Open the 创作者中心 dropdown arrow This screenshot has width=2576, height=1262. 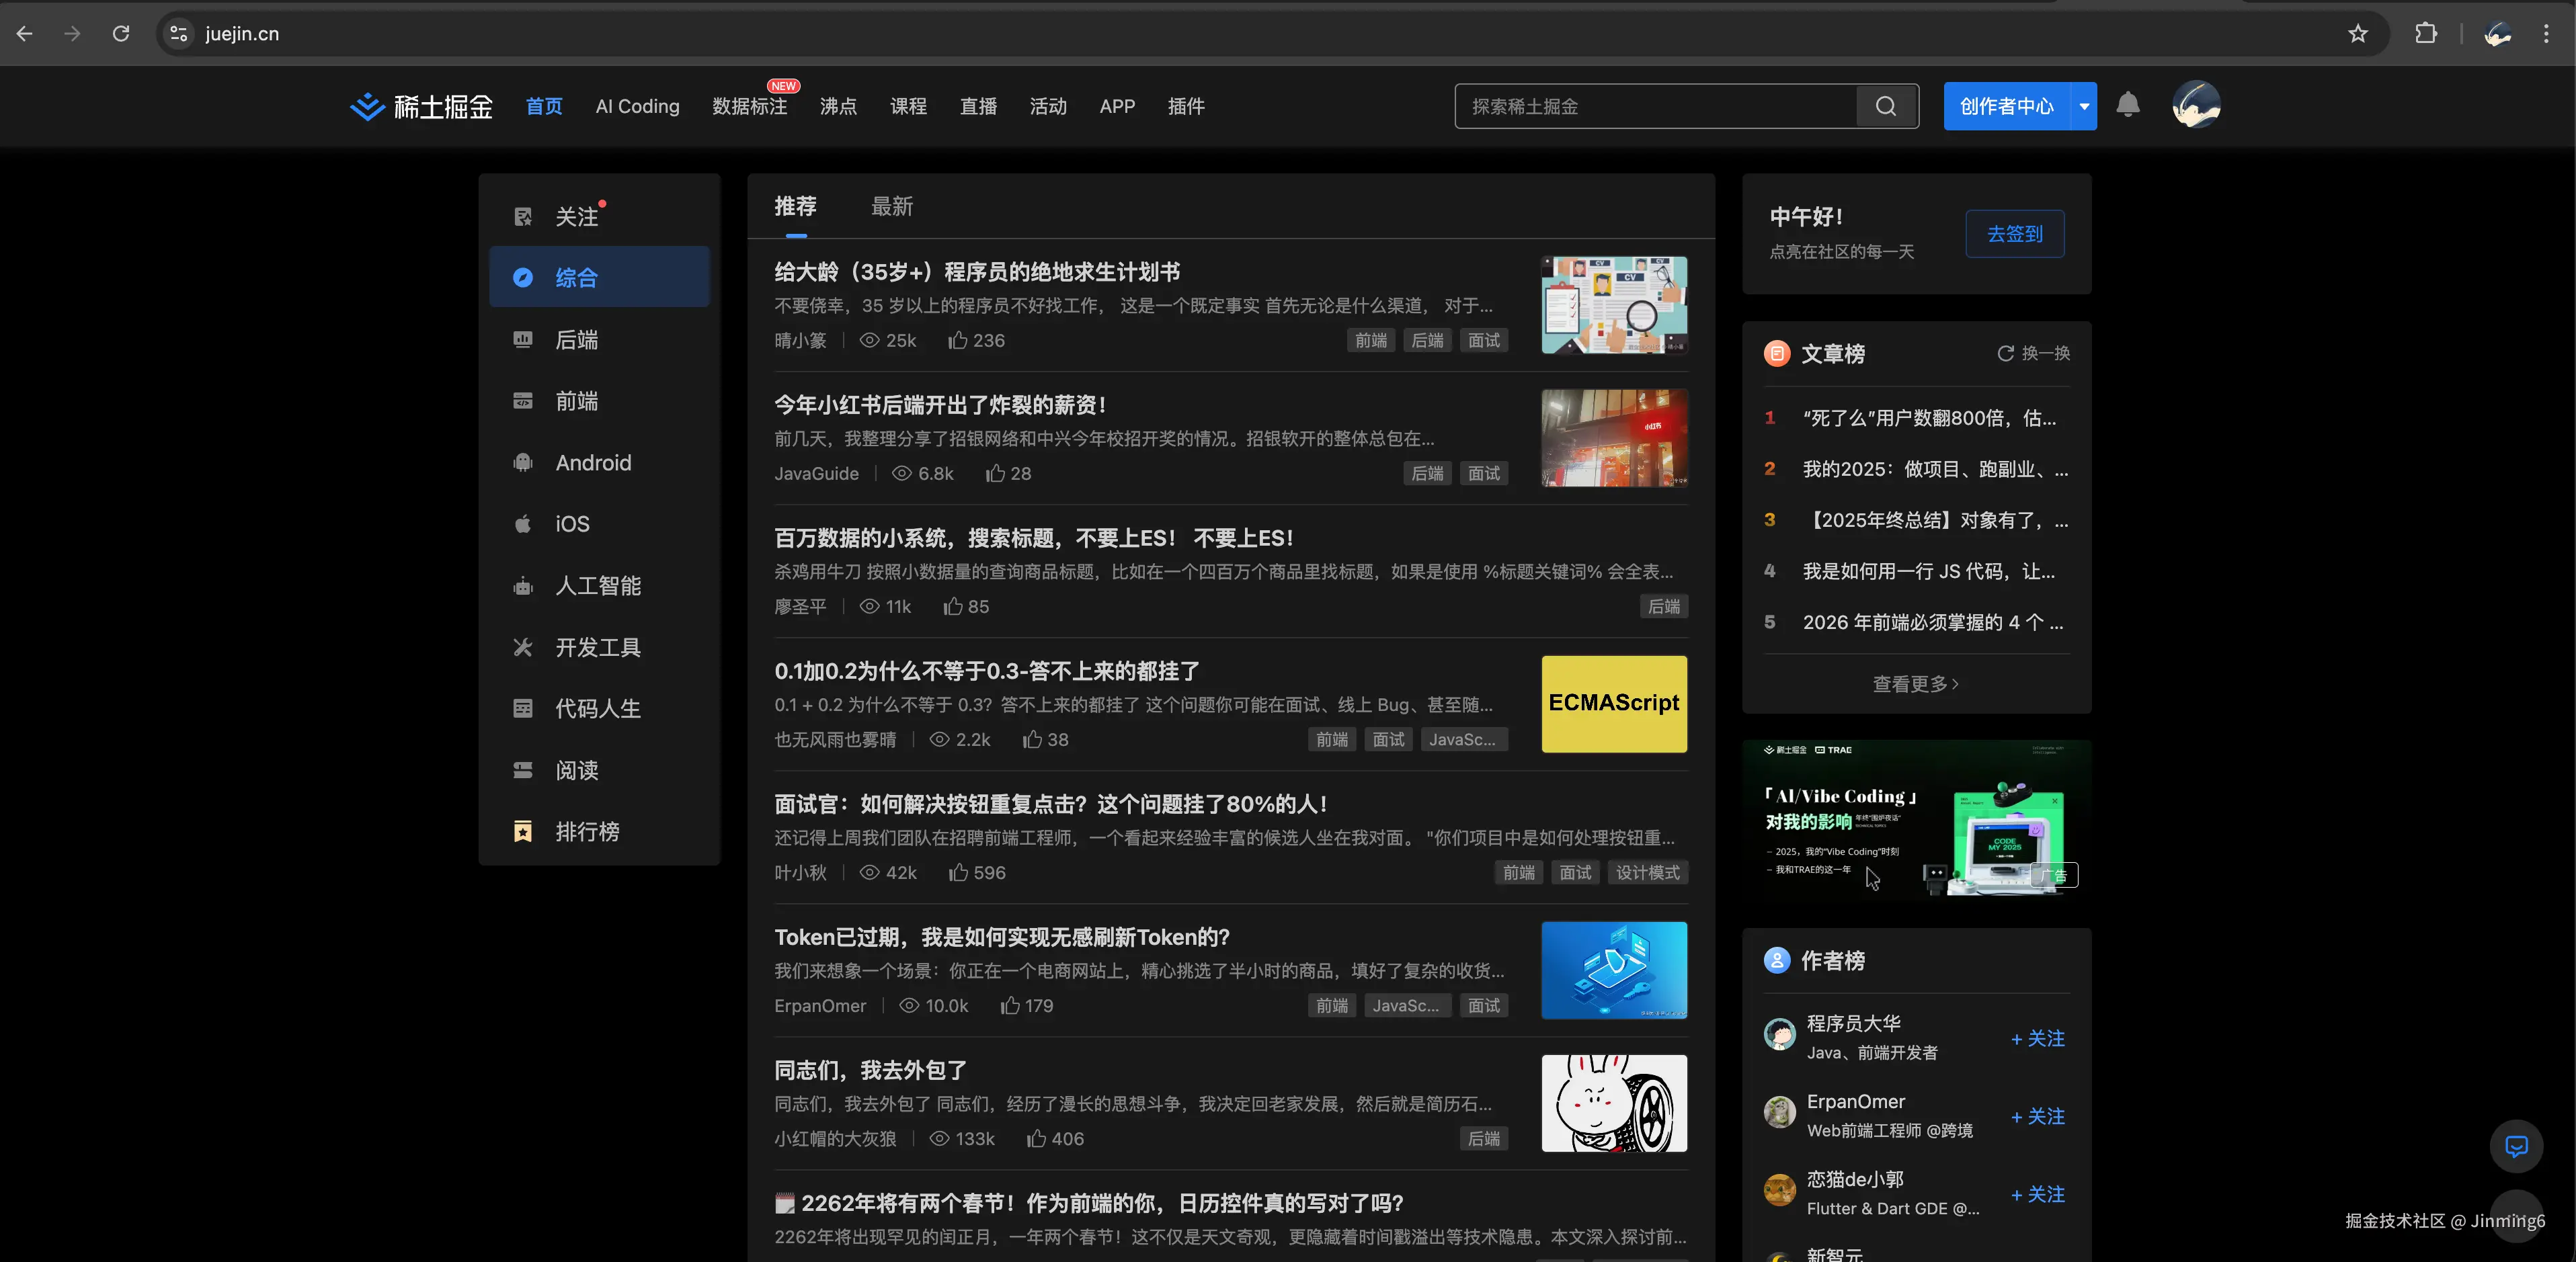[2084, 106]
